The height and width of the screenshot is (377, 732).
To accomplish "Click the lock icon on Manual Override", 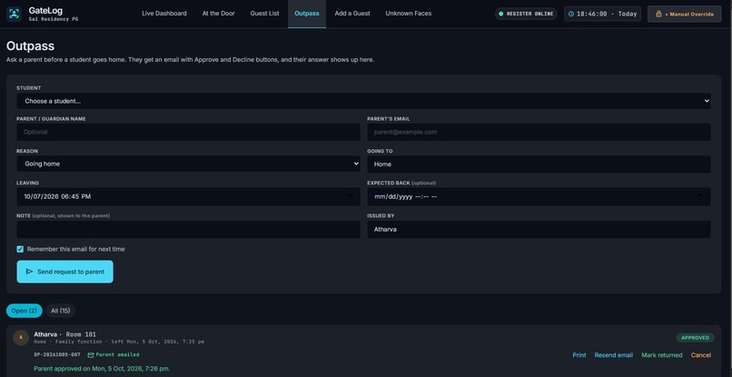I will coord(658,14).
